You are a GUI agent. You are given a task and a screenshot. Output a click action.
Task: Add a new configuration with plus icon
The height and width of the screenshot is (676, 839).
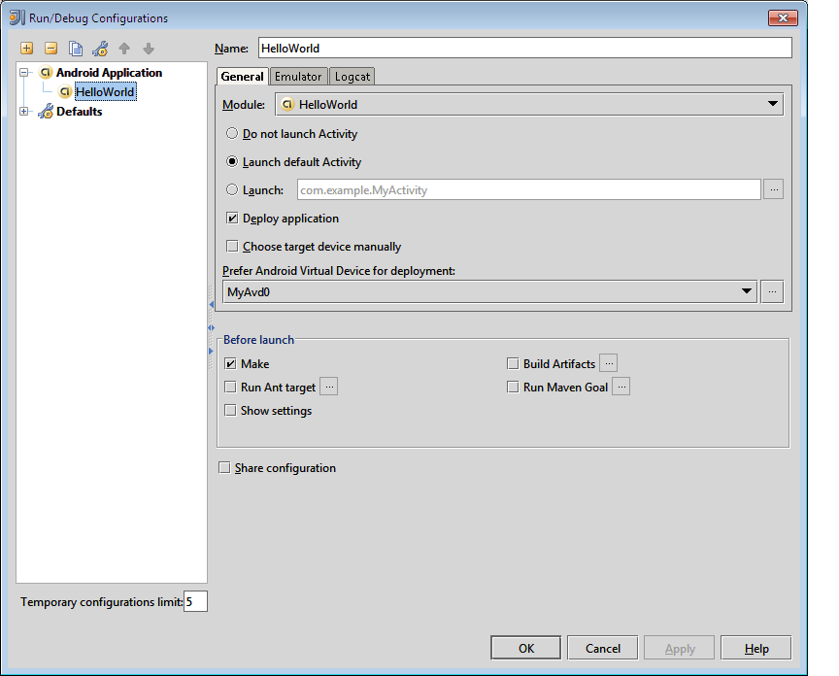click(x=27, y=49)
